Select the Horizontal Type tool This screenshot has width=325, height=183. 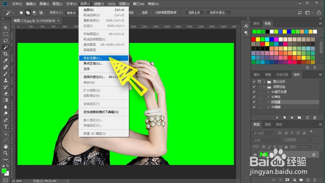(6, 127)
